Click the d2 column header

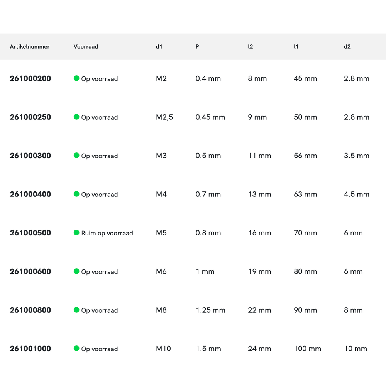(347, 47)
